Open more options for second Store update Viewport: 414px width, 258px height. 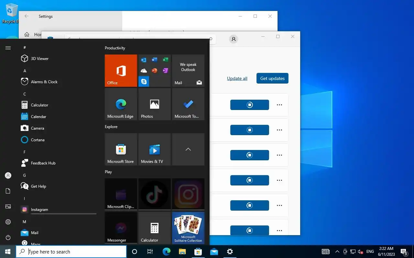279,130
